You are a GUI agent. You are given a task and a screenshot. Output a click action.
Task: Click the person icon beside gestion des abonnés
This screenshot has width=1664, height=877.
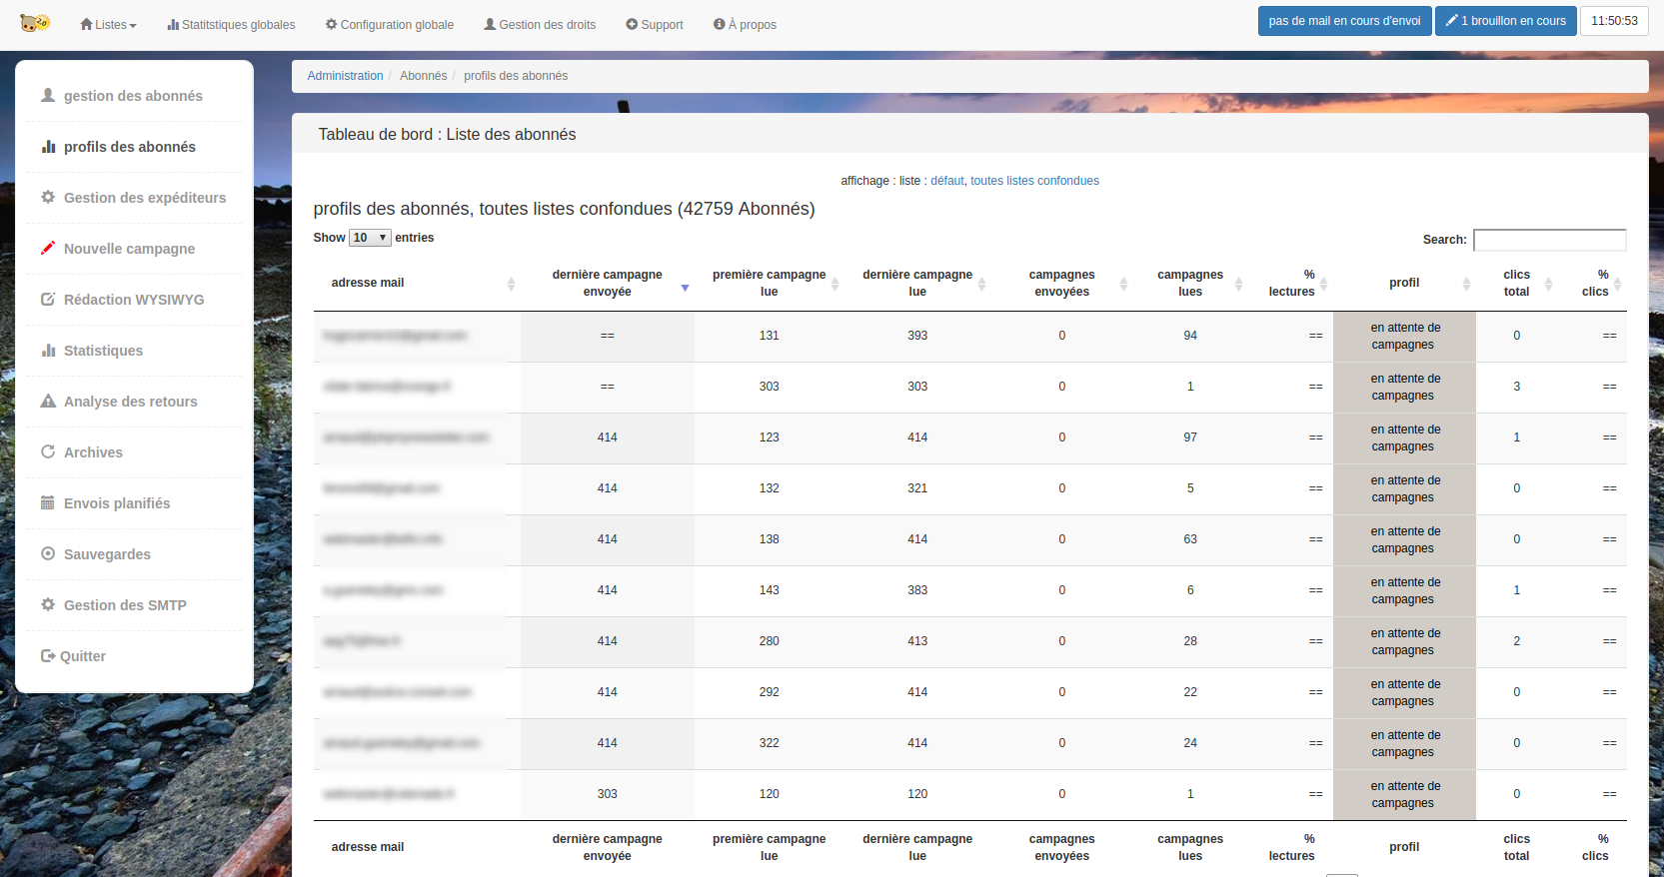click(48, 96)
